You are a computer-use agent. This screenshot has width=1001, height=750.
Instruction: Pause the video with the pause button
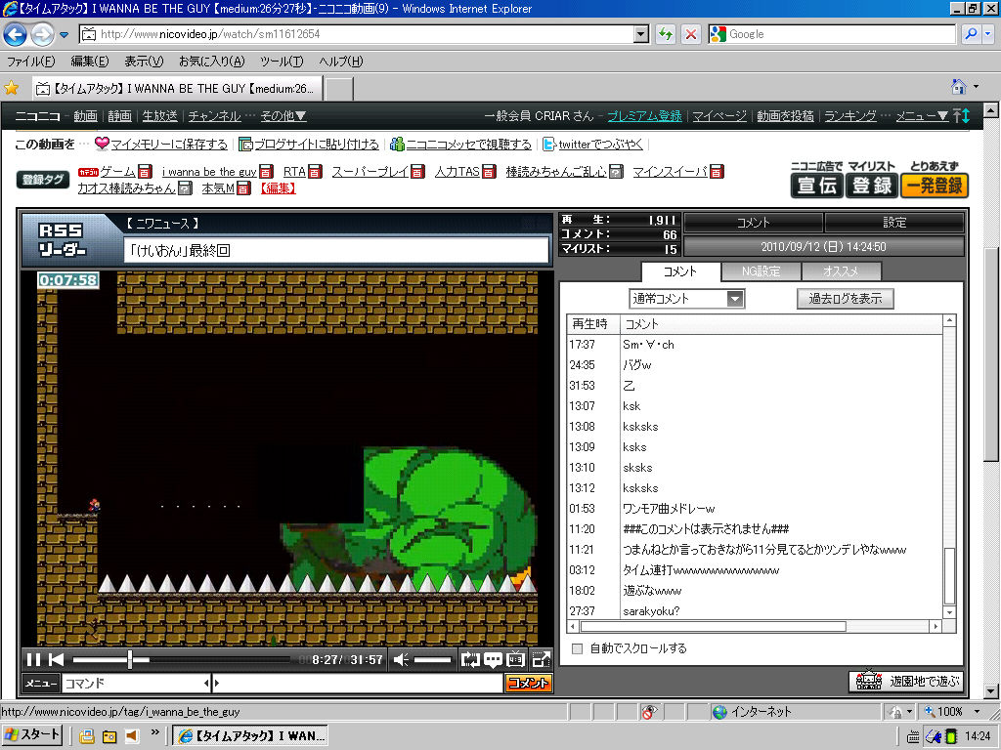coord(34,659)
